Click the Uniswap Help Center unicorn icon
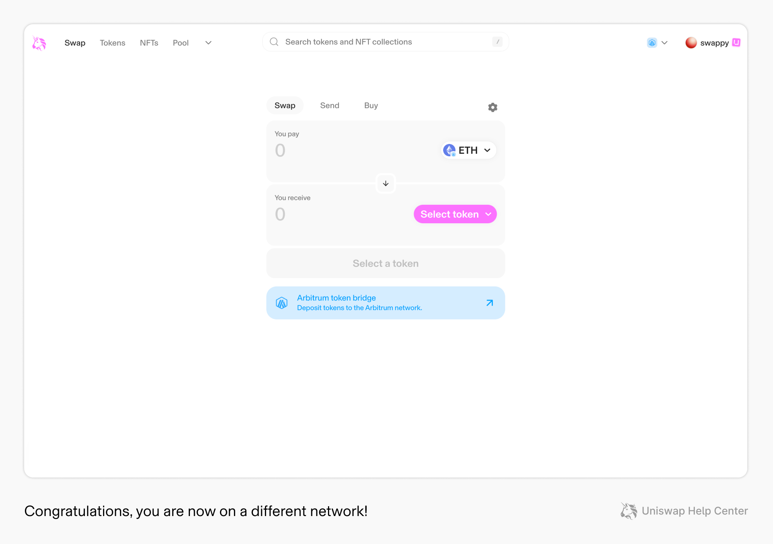Viewport: 773px width, 544px height. pyautogui.click(x=628, y=511)
